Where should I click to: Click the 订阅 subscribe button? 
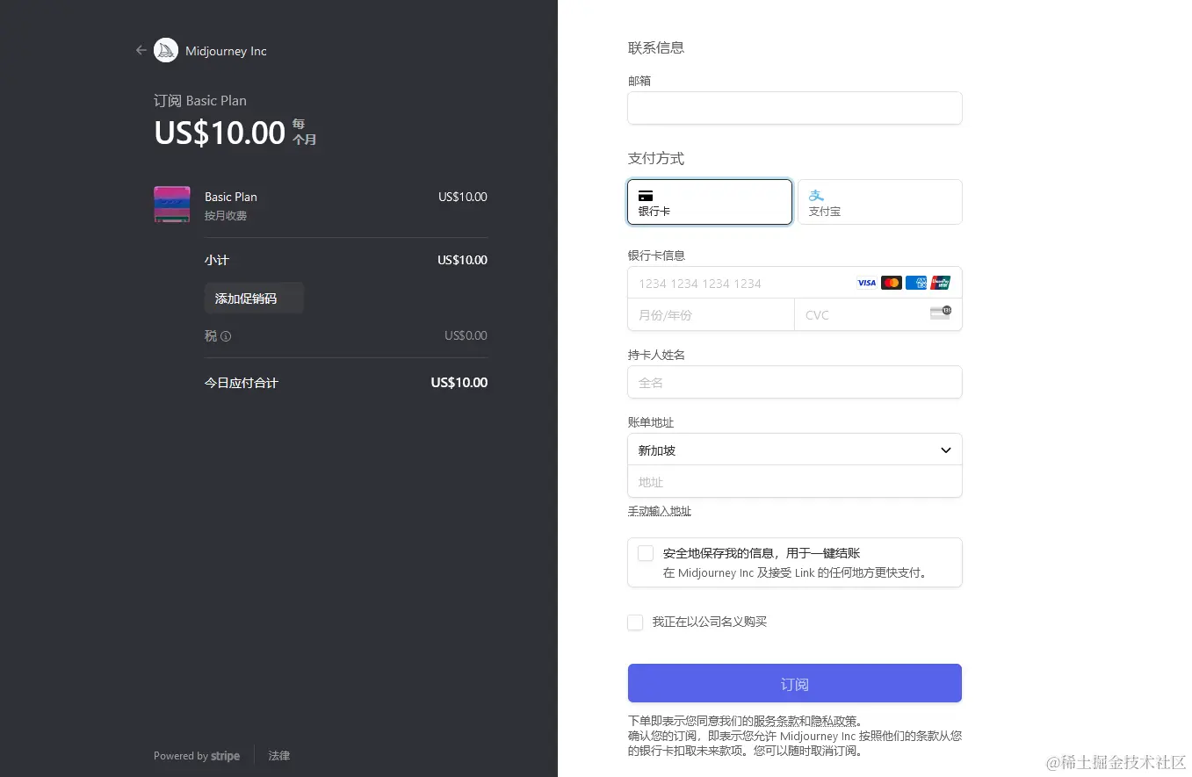pos(795,683)
